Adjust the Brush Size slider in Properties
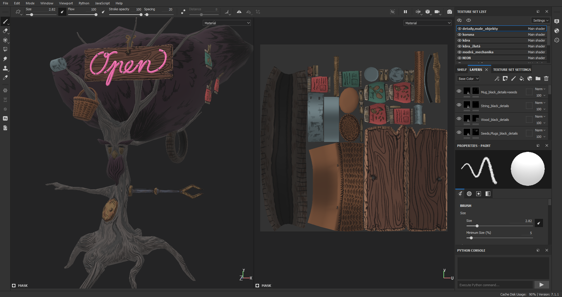Viewport: 562px width, 297px height. coord(499,226)
